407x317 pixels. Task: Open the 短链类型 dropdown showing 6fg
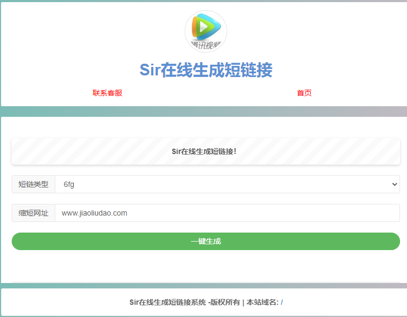pyautogui.click(x=227, y=184)
